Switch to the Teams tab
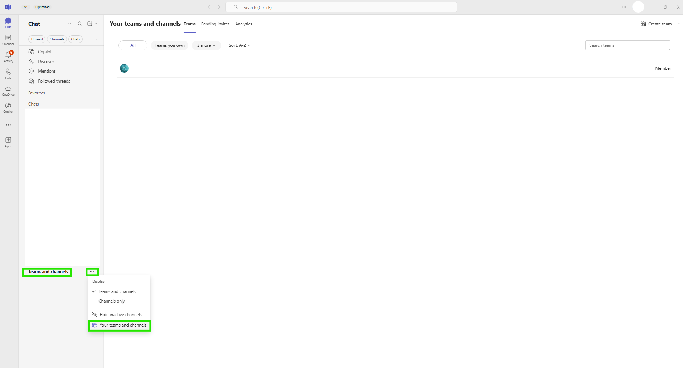The image size is (683, 368). (x=190, y=24)
